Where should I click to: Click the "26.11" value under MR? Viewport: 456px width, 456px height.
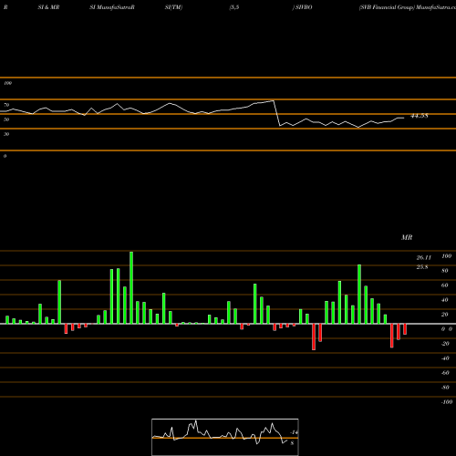(424, 257)
